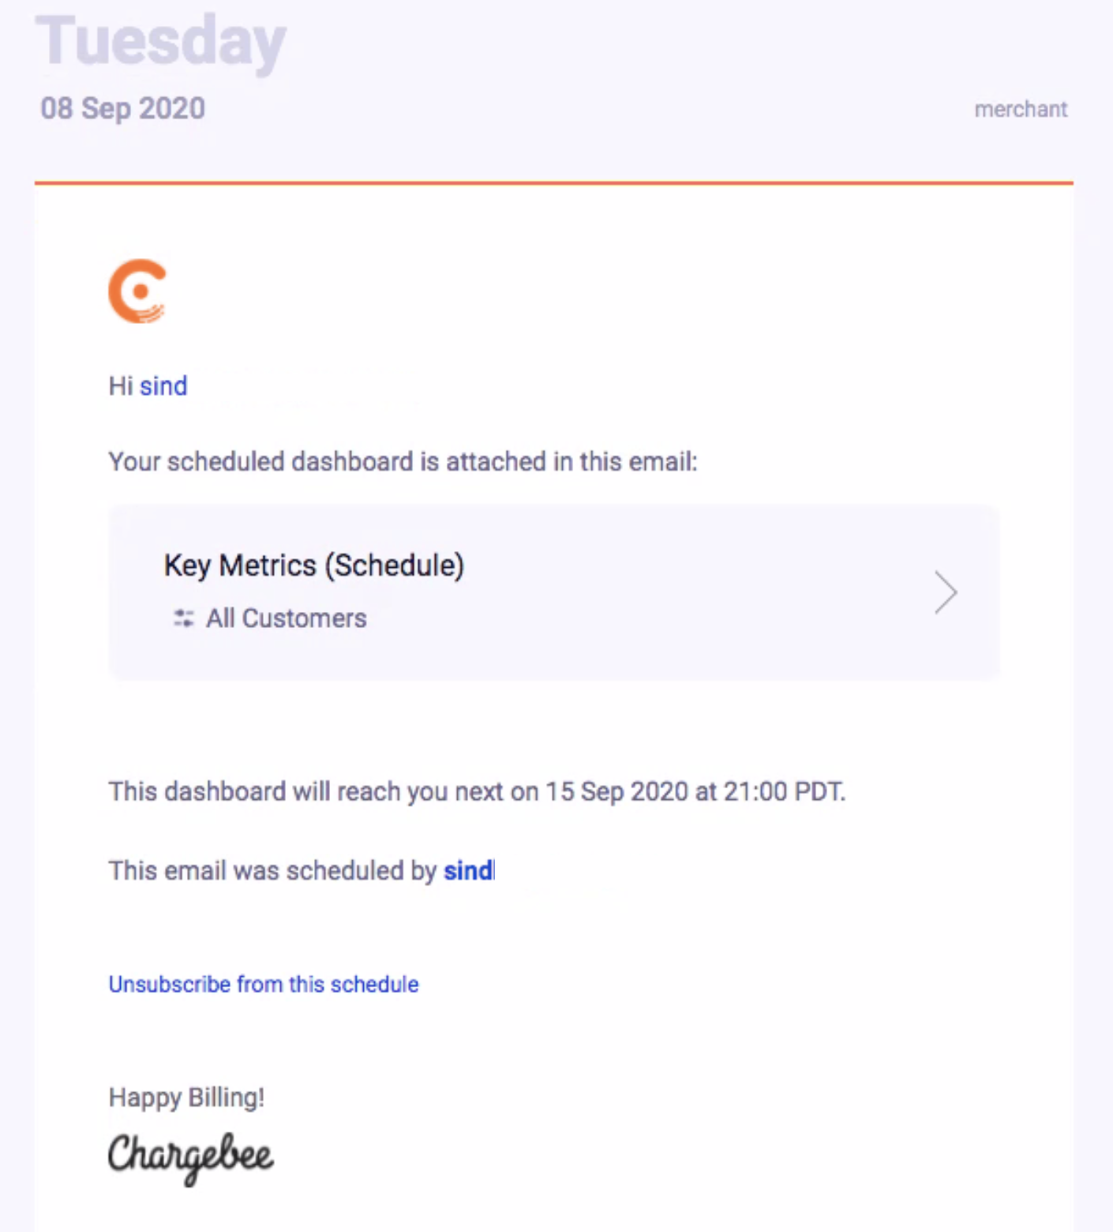
Task: Click the "Happy Billing!" sign-off text
Action: [186, 1097]
